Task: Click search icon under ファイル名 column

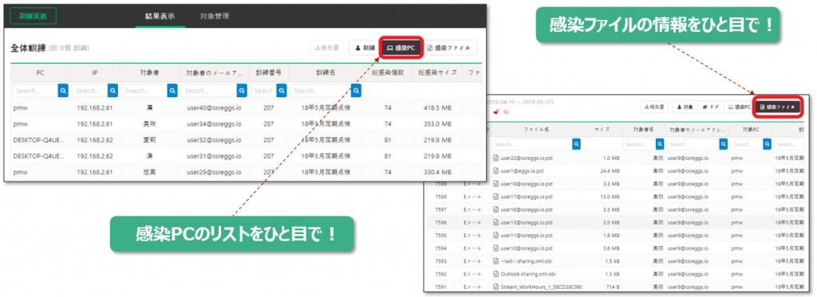Action: [576, 144]
